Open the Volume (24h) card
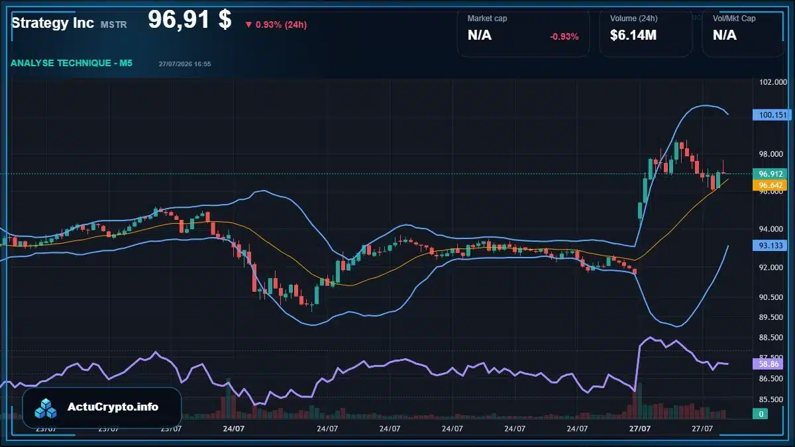The height and width of the screenshot is (447, 795). (646, 32)
